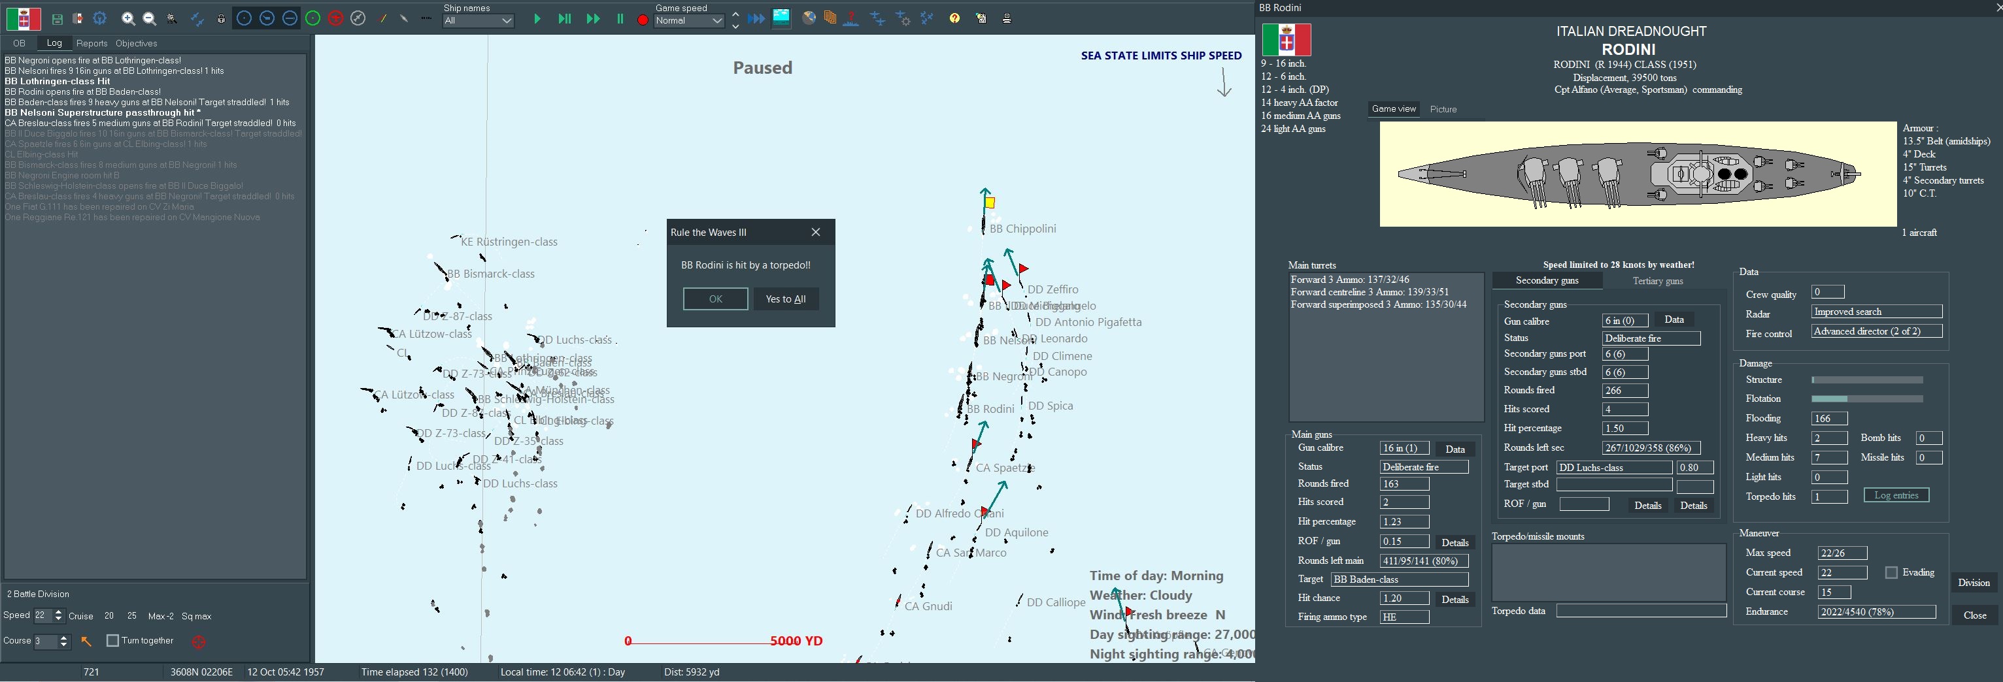
Task: Click the green circle range icon
Action: (312, 18)
